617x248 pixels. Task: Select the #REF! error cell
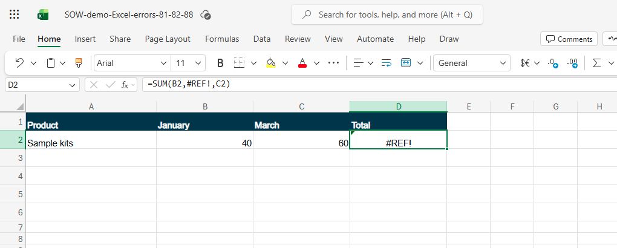pyautogui.click(x=398, y=140)
